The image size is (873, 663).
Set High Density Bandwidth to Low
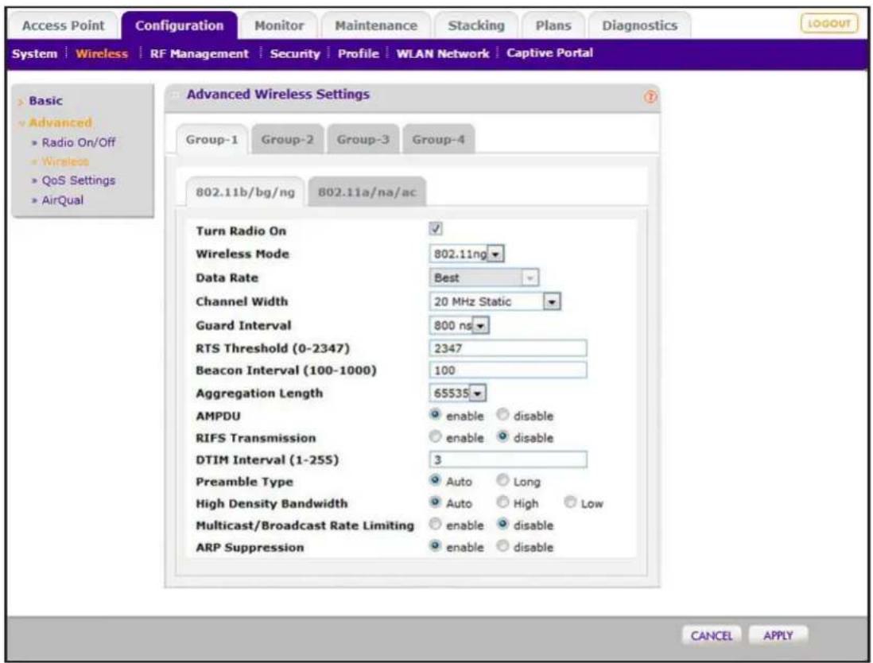pos(570,502)
